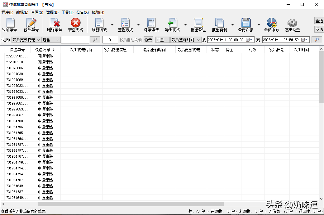Click the 批量备注 icon
This screenshot has width=324, height=215.
[x=198, y=23]
